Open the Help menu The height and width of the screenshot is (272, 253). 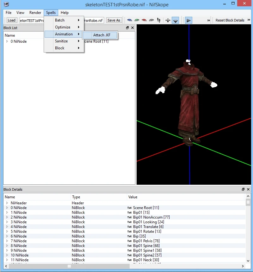click(x=65, y=12)
